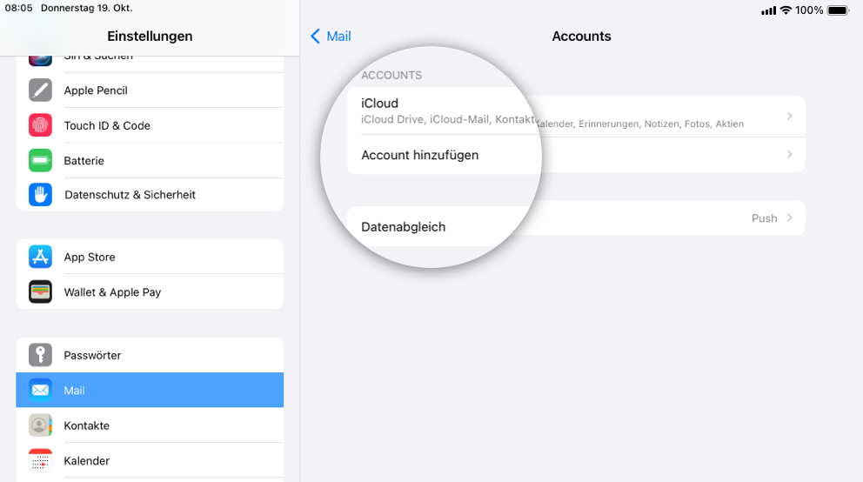Tap the 100% battery percentage
863x482 pixels.
(809, 10)
